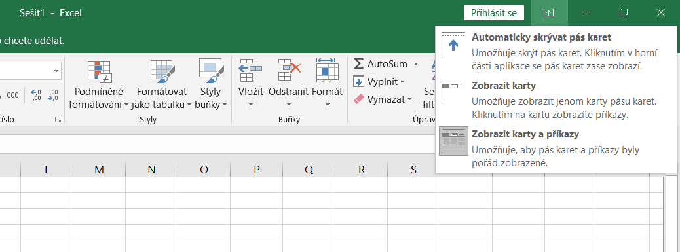
Task: Open the AutoSum dropdown arrow
Action: 415,64
